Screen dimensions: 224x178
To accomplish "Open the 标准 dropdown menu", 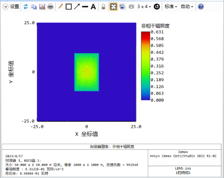I will coord(171,7).
